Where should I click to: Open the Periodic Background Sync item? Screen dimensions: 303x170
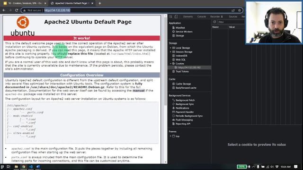[x=189, y=116]
